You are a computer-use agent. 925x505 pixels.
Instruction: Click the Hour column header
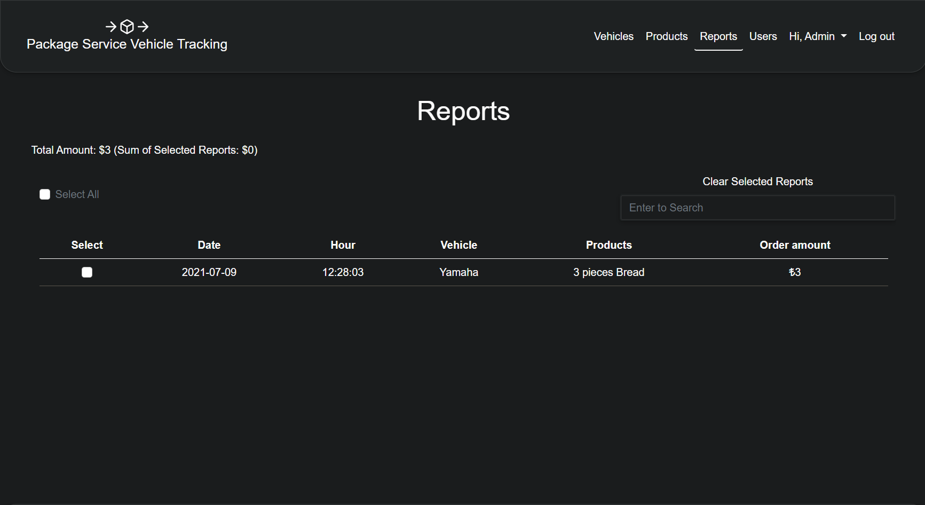pos(343,245)
